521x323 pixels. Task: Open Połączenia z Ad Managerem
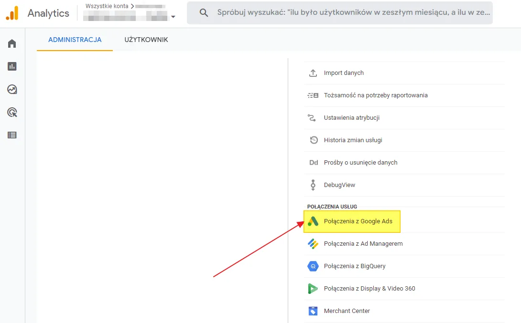[x=404, y=244]
